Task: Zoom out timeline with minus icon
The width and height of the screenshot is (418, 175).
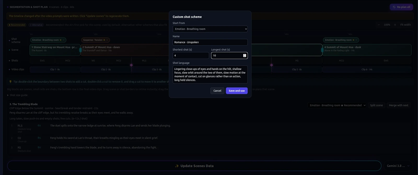Action: tap(379, 25)
